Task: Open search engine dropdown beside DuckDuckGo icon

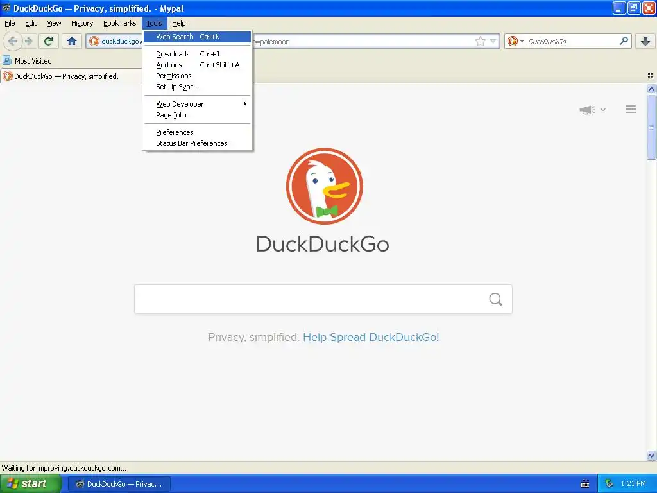Action: click(x=522, y=41)
